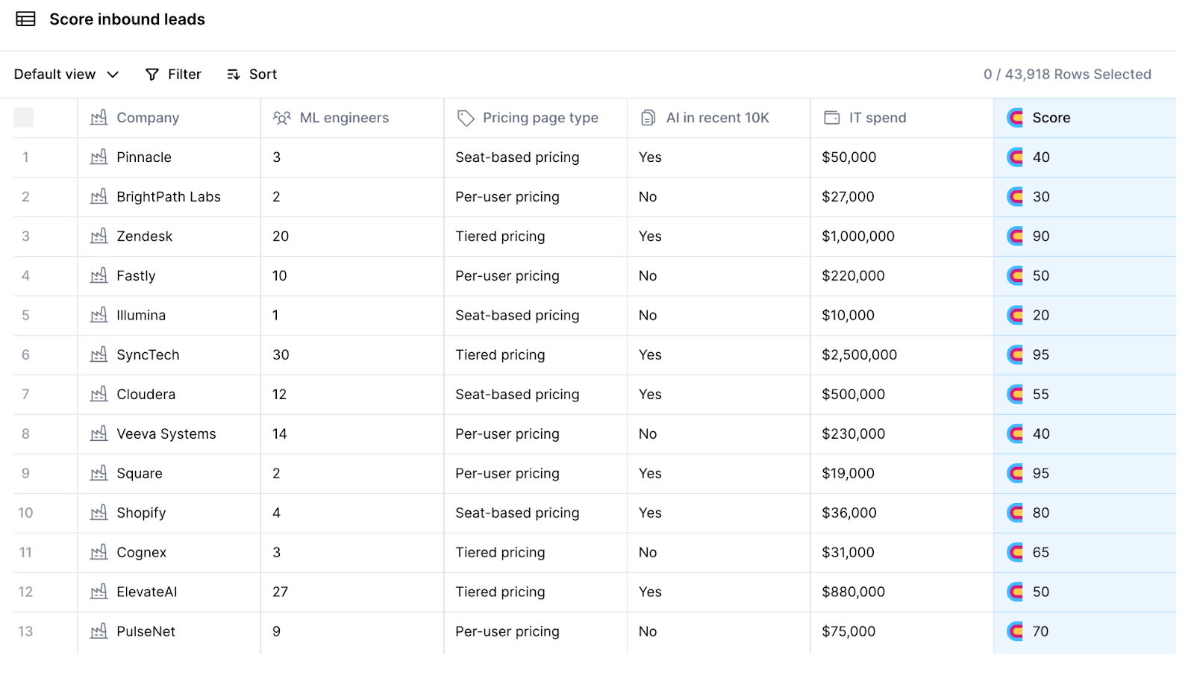Click the score icon in SyncTech row
Screen dimensions: 1194x673
(1015, 355)
